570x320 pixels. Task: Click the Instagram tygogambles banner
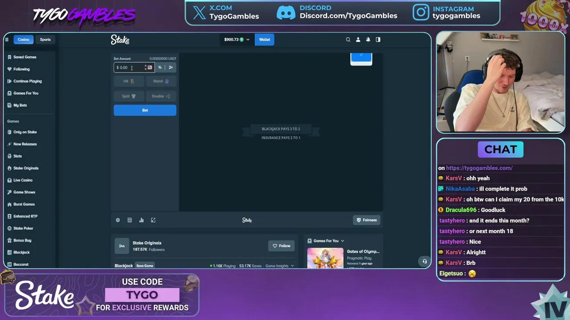click(x=447, y=12)
